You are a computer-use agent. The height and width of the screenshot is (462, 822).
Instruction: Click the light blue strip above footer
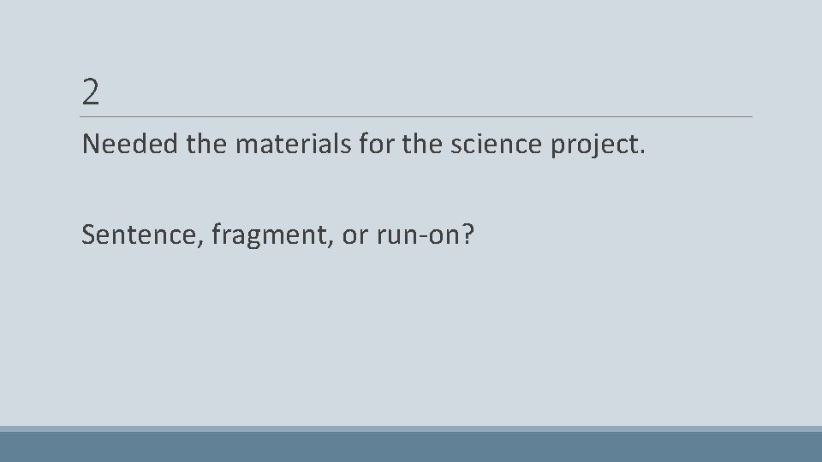tap(411, 429)
